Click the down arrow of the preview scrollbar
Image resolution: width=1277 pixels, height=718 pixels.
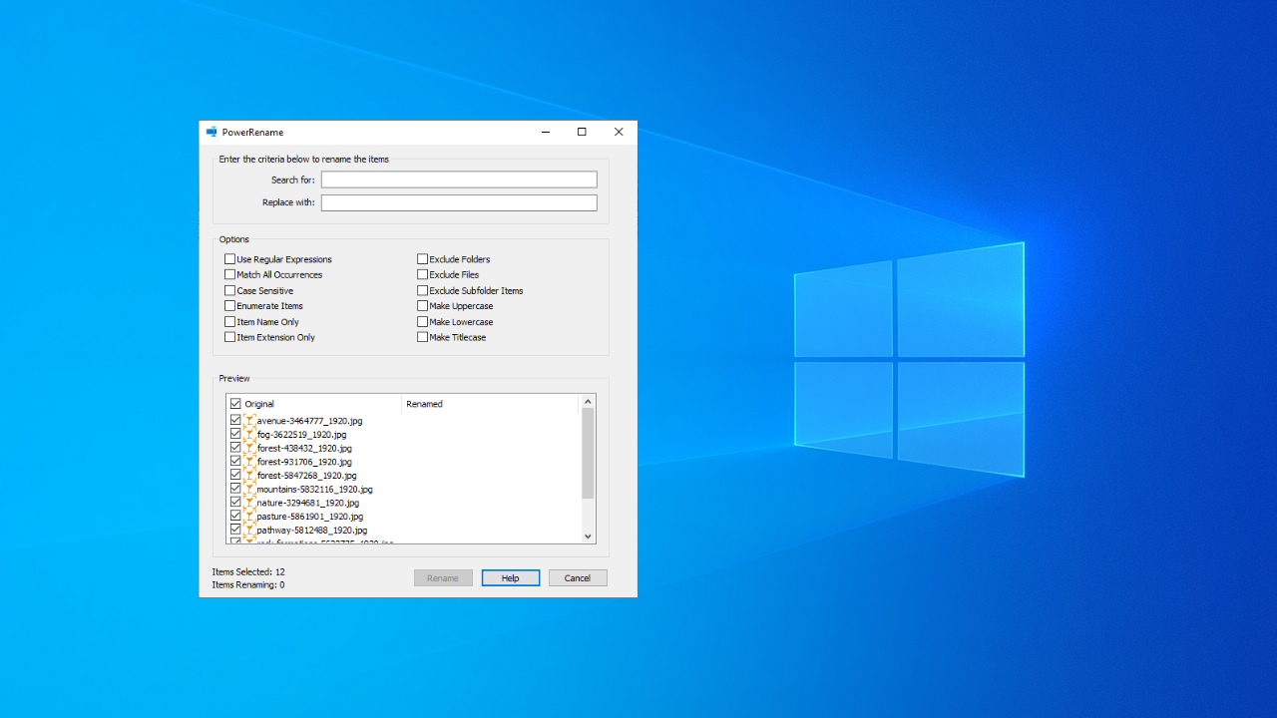click(x=588, y=536)
